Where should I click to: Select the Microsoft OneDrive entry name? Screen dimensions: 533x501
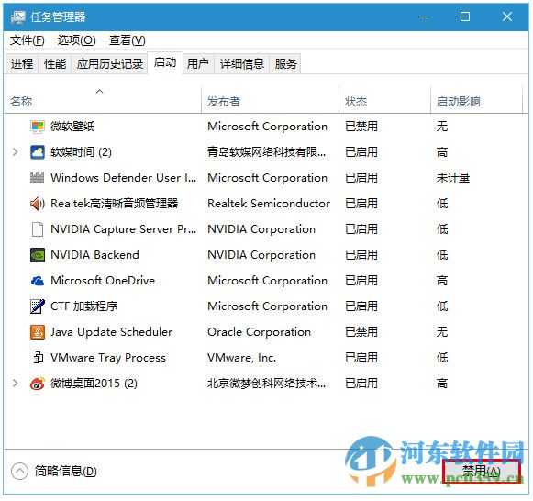(x=103, y=281)
